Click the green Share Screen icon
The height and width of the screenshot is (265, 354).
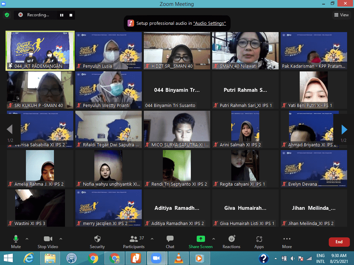[x=201, y=239]
